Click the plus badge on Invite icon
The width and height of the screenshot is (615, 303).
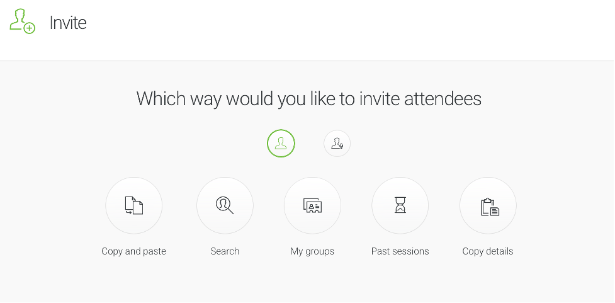click(30, 28)
